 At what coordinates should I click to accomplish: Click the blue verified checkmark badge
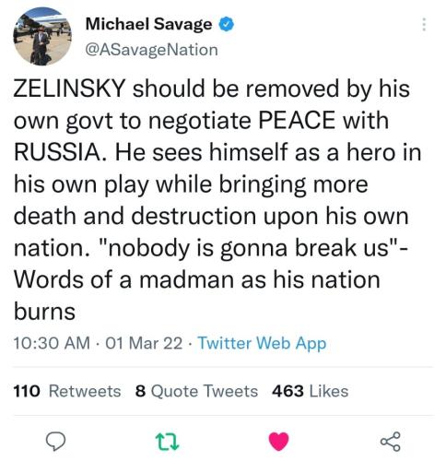coord(227,24)
